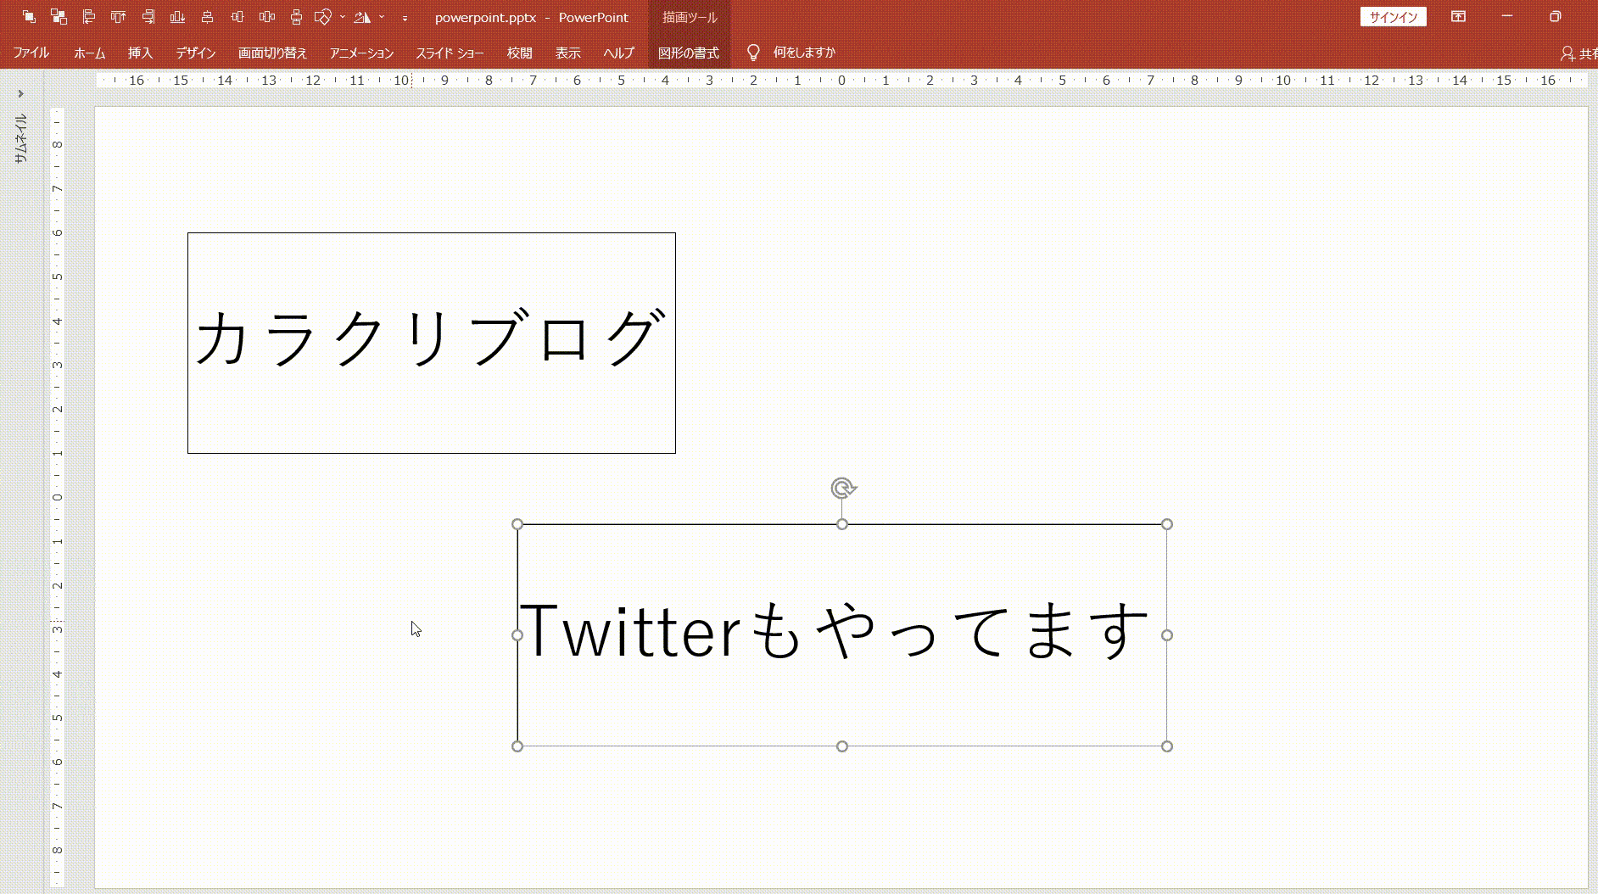Click the lightbulb Tell Me icon
The width and height of the screenshot is (1598, 894).
coord(752,53)
